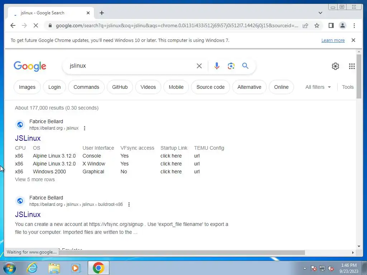367x275 pixels.
Task: Click the forward navigation arrow
Action: [x=24, y=25]
